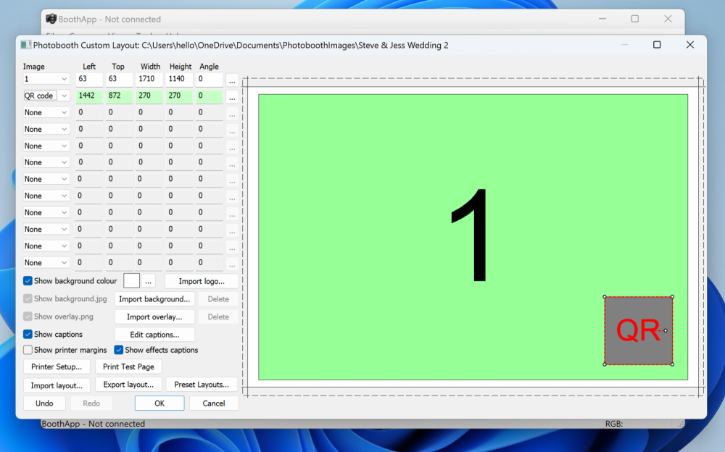The width and height of the screenshot is (725, 452).
Task: Enable Show printer margins checkbox
Action: (28, 350)
